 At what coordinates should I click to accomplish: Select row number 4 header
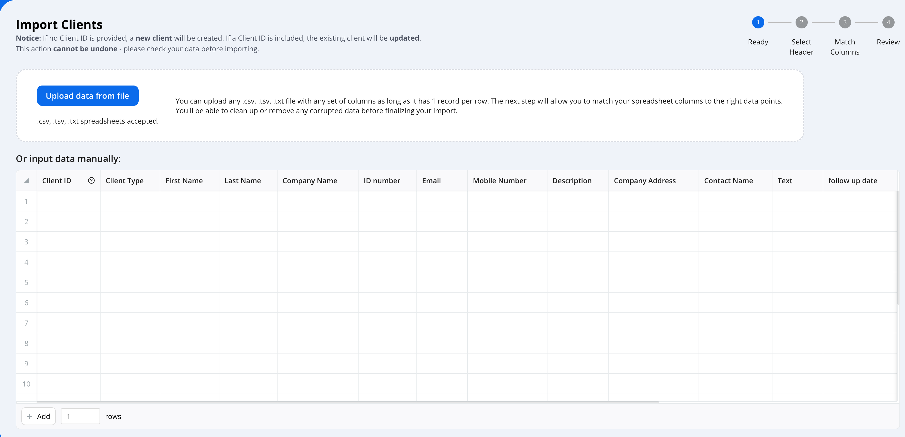click(26, 262)
